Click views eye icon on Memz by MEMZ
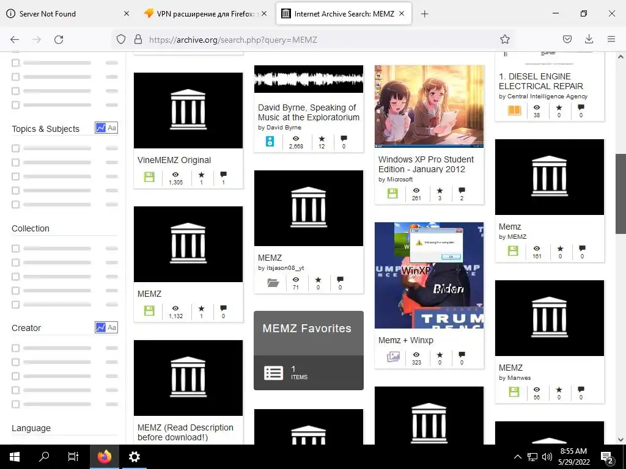The width and height of the screenshot is (626, 469). tap(537, 249)
